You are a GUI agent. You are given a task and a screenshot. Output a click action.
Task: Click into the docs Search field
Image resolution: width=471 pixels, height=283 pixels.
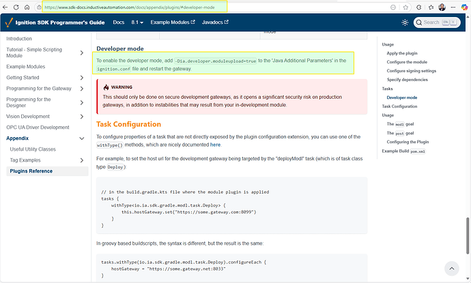point(437,23)
